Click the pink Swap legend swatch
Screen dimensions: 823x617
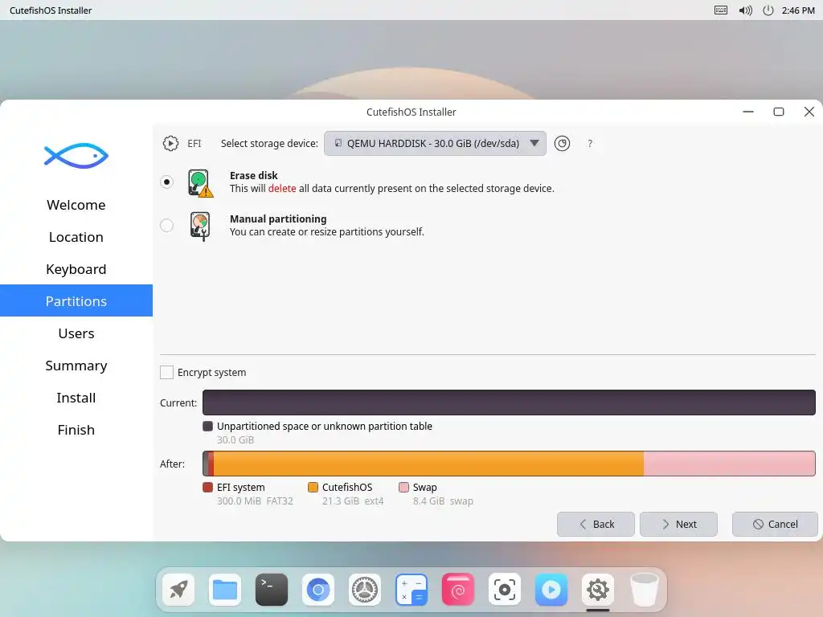click(403, 488)
